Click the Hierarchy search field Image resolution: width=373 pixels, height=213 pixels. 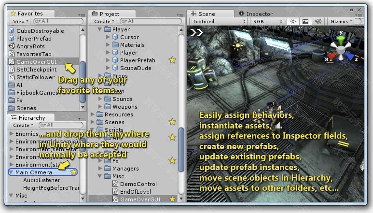pyautogui.click(x=61, y=125)
